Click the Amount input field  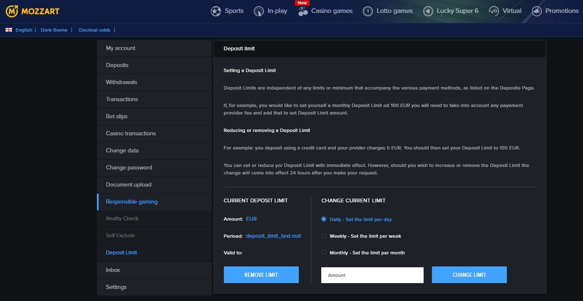[x=372, y=275]
